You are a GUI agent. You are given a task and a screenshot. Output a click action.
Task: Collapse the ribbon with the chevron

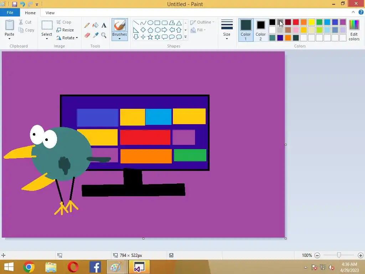[353, 12]
